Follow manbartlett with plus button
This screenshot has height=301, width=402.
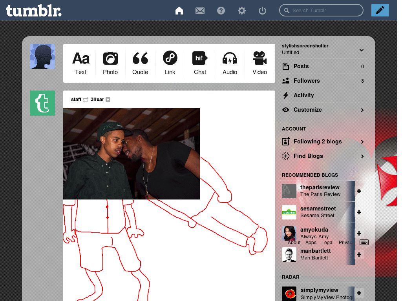point(359,254)
